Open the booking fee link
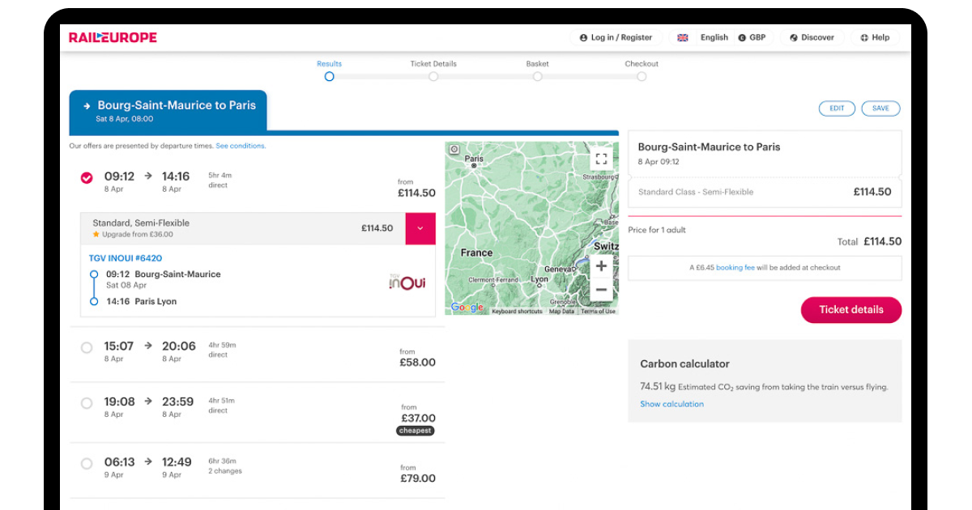Viewport: 972px width, 510px height. (735, 267)
